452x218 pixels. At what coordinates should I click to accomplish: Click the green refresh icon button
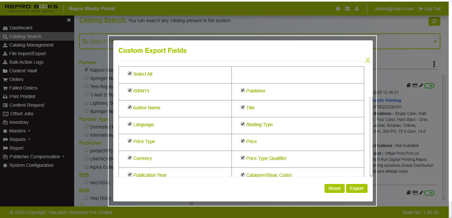434,21
